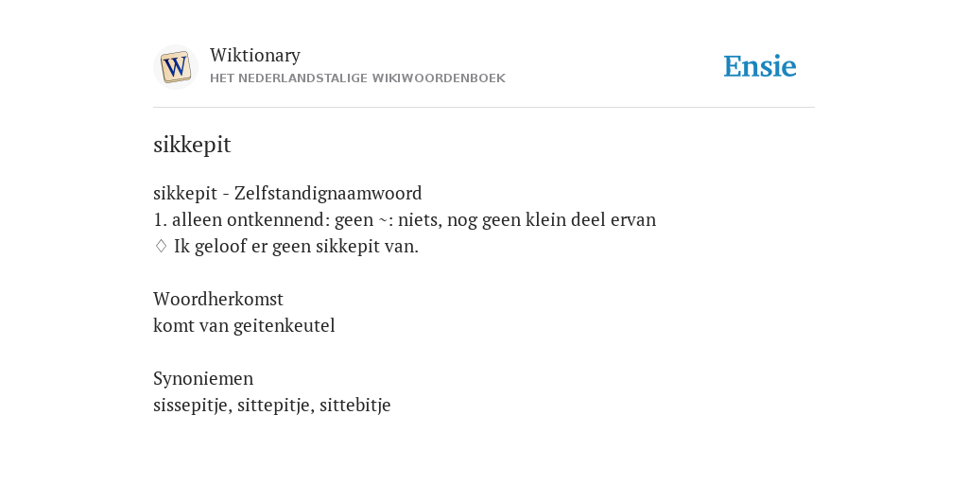Click the word geitenkeutel
Screen dimensions: 968x484
(285, 326)
